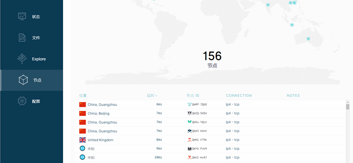The width and height of the screenshot is (353, 163).
Task: Click ip4 • tcp in Beijing row
Action: point(233,113)
